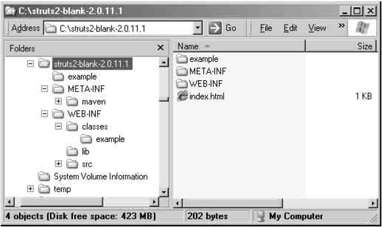The image size is (382, 227).
Task: Click file list horizontal scroll right arrow
Action: (x=373, y=203)
